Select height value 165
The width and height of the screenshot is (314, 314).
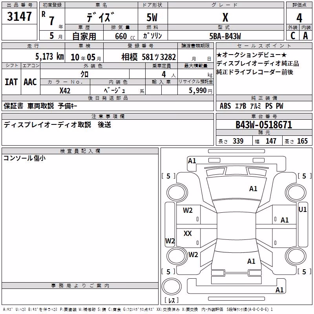(x=302, y=141)
